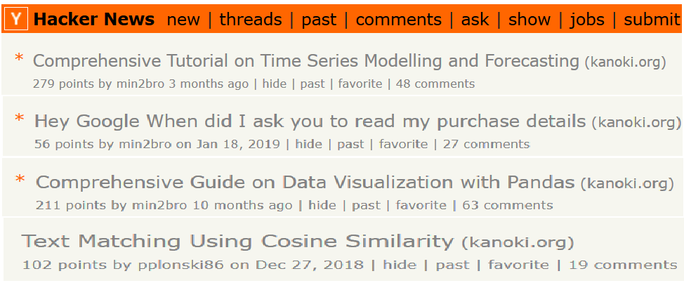Viewport: 684px width, 283px height.
Task: Open the 'ask' section
Action: point(475,20)
